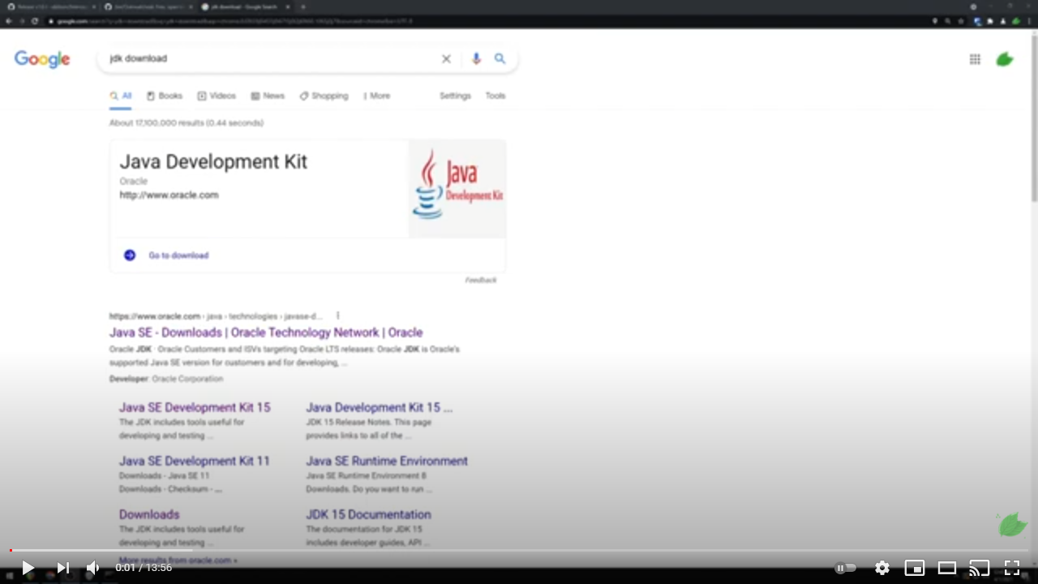Enter fullscreen mode
The height and width of the screenshot is (584, 1038).
1012,568
